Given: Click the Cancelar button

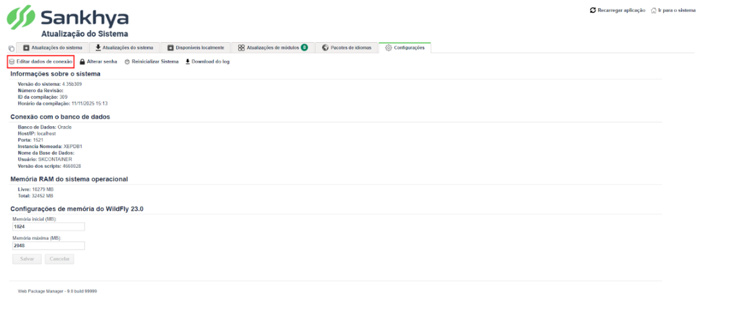Looking at the screenshot, I should (59, 259).
